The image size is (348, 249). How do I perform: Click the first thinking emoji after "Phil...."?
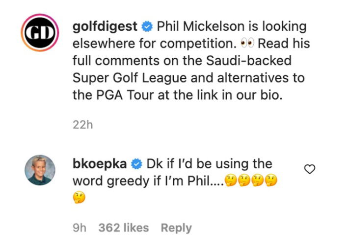pos(231,181)
